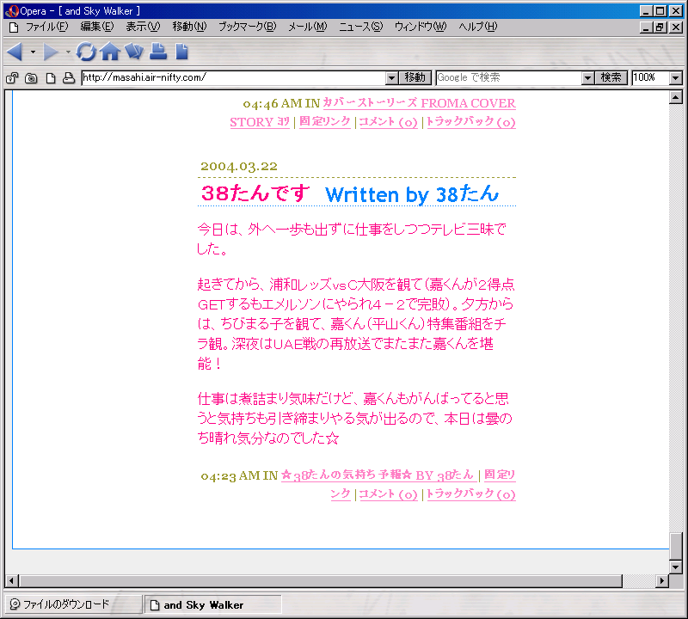This screenshot has height=619, width=688.
Task: Click the small print preview icon by address bar
Action: pyautogui.click(x=69, y=78)
